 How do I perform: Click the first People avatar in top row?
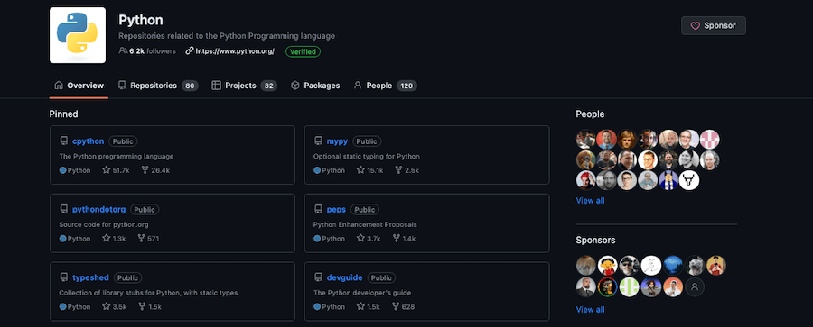[x=586, y=140]
